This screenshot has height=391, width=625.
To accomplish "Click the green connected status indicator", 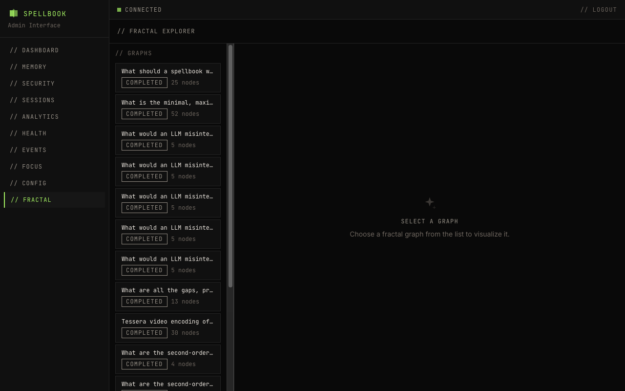I will click(119, 10).
